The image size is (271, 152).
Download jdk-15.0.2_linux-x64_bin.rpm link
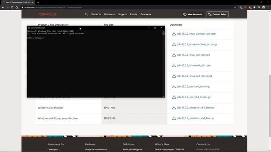pyautogui.click(x=194, y=65)
